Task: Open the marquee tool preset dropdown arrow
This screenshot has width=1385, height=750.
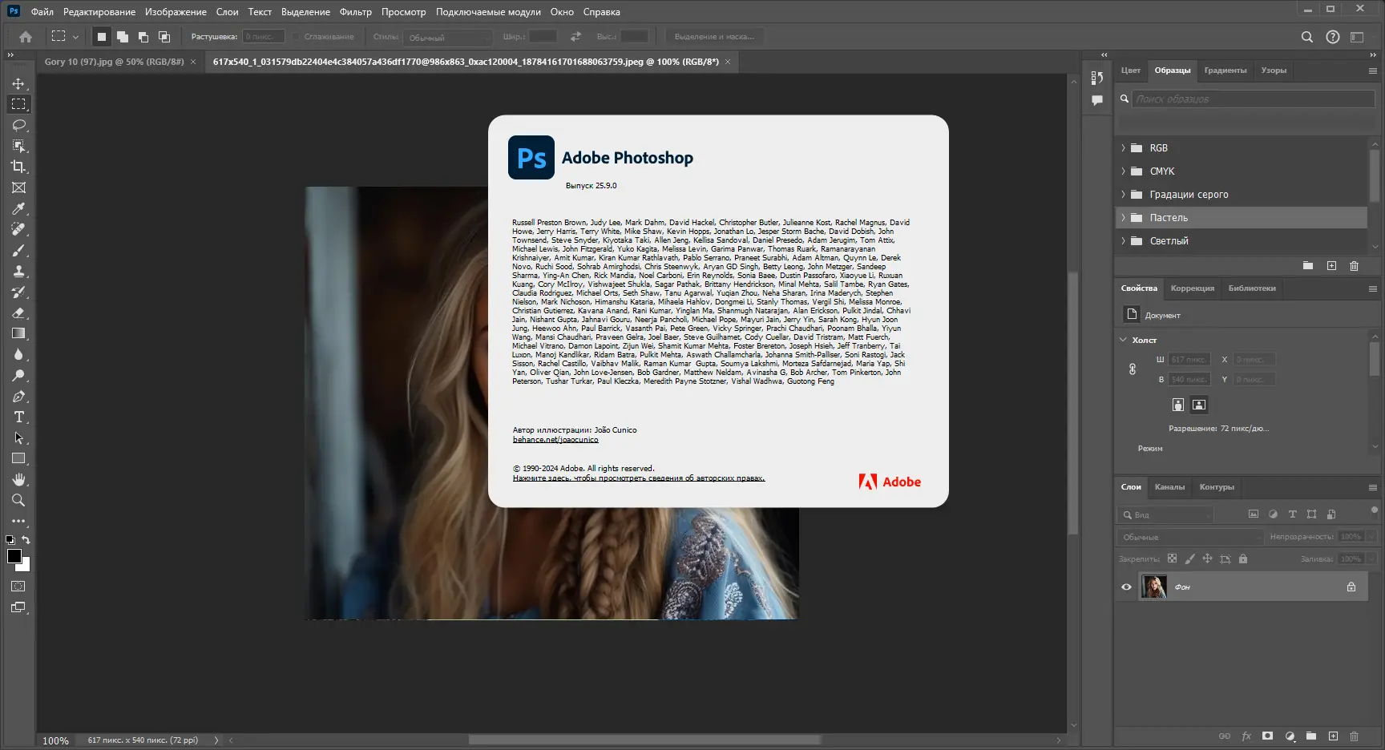Action: pos(75,37)
